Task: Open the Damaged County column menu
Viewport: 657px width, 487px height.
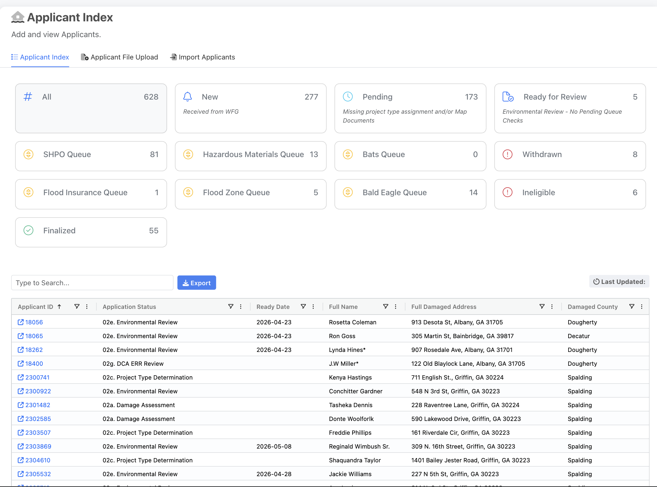Action: click(642, 307)
